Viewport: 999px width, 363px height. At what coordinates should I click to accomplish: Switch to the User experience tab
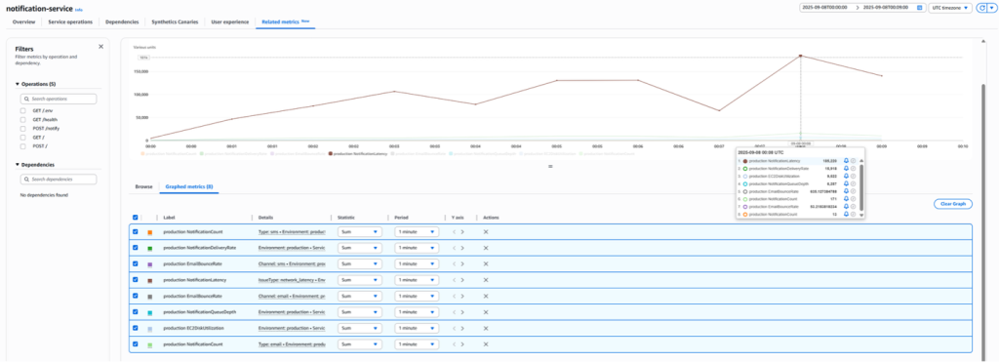[x=230, y=21]
